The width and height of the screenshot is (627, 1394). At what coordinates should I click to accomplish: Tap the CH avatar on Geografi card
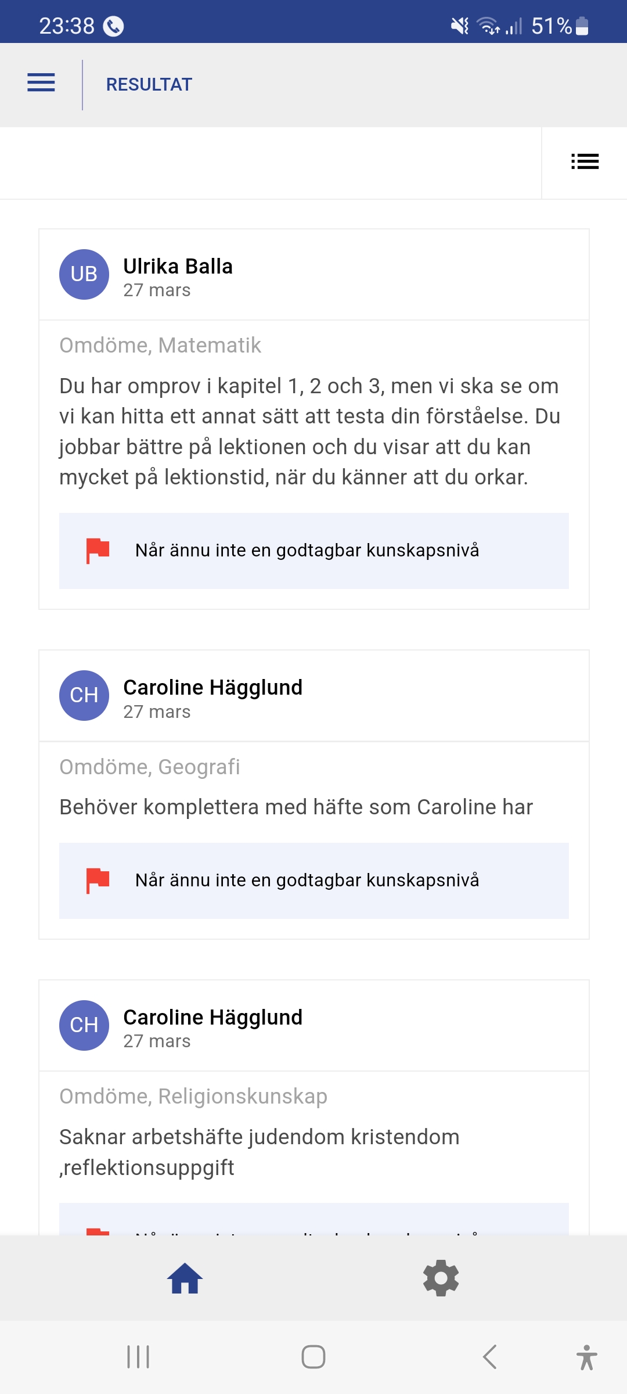click(84, 695)
